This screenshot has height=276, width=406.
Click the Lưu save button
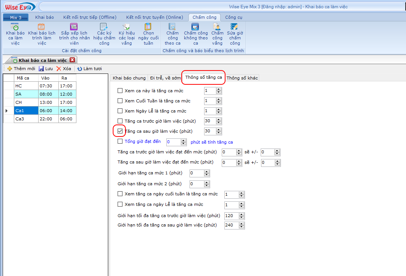coord(46,69)
